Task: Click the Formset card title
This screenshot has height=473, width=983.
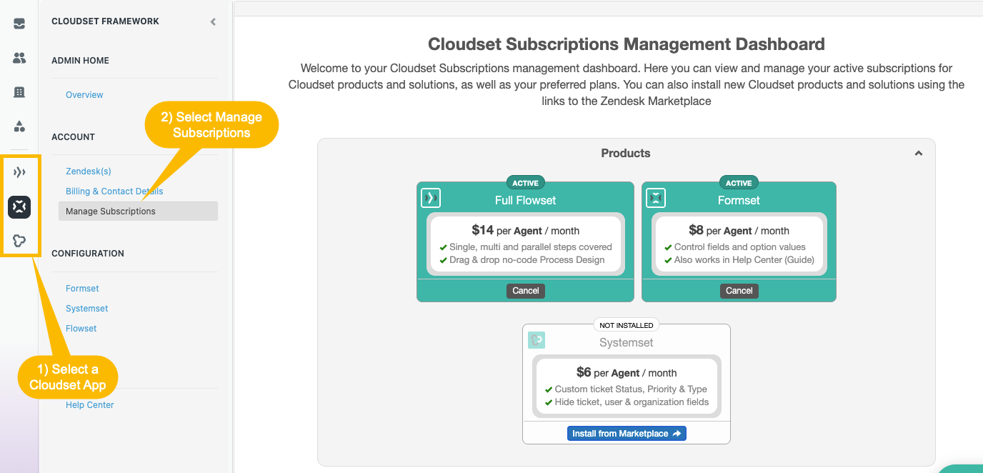Action: [x=739, y=200]
